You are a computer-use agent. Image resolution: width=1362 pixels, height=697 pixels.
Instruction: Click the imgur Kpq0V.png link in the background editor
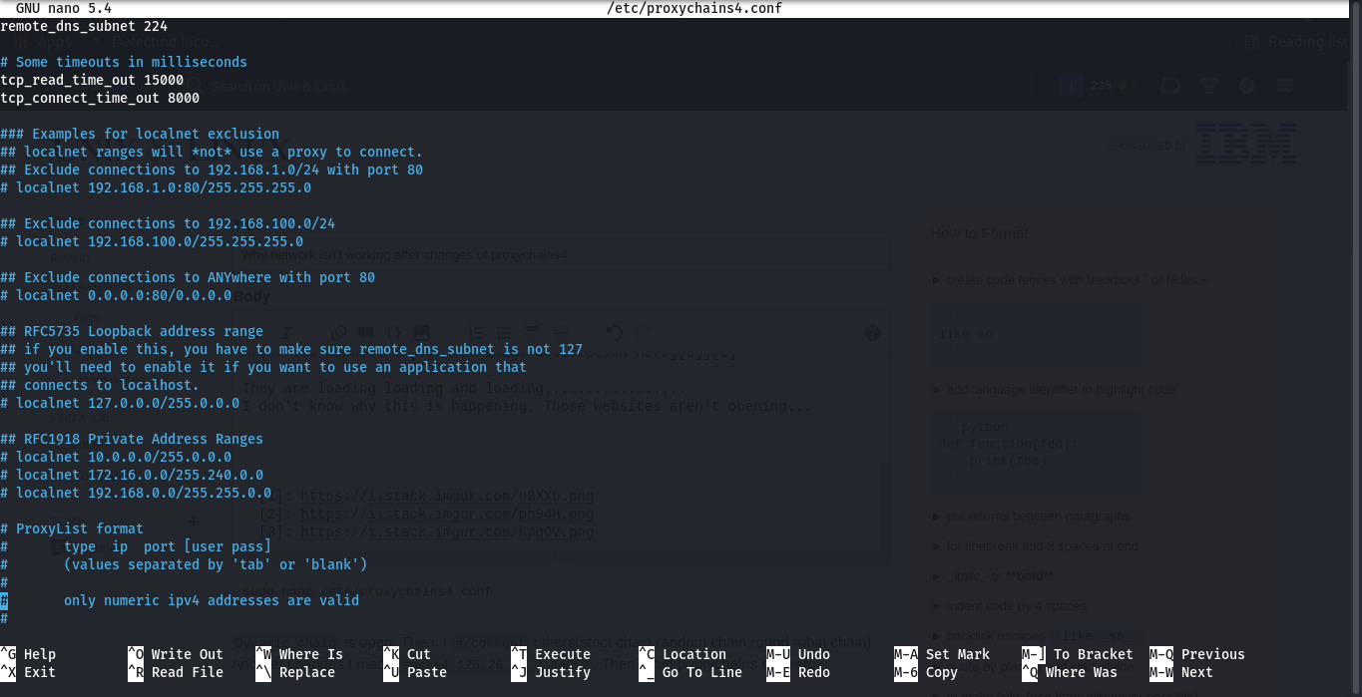(447, 531)
